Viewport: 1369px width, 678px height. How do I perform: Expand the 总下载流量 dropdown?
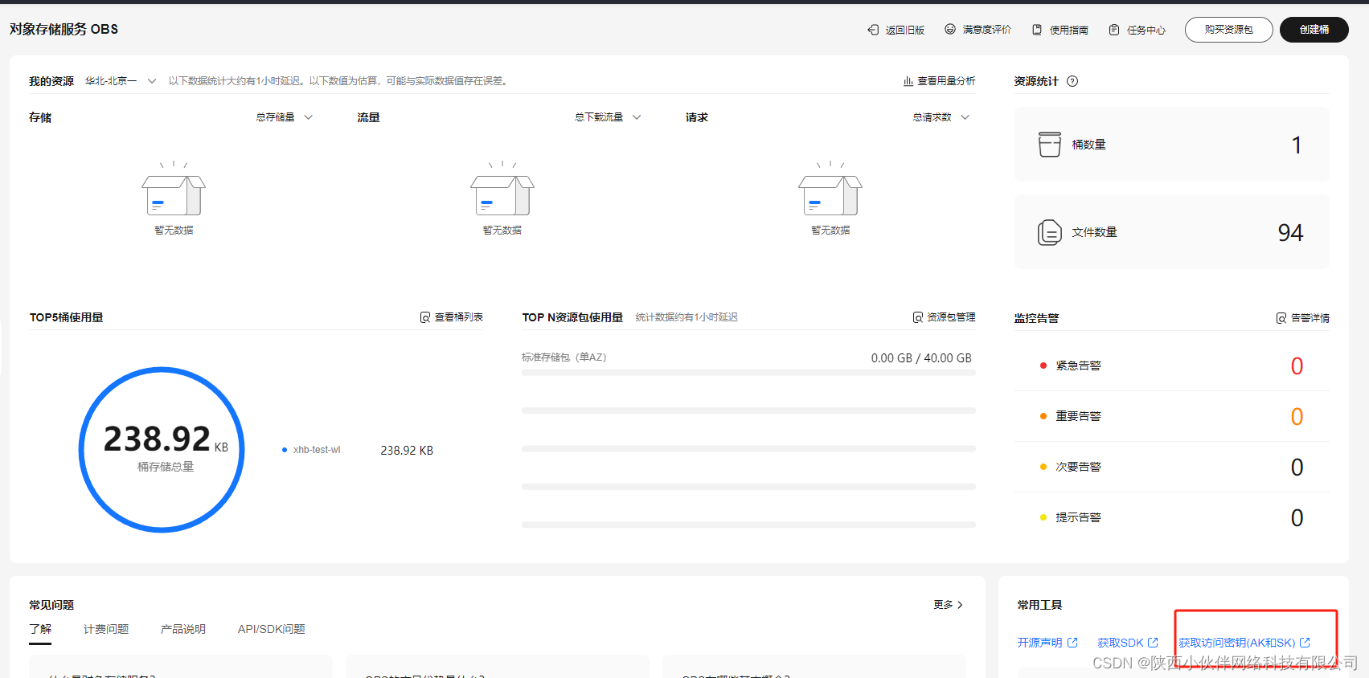coord(608,117)
